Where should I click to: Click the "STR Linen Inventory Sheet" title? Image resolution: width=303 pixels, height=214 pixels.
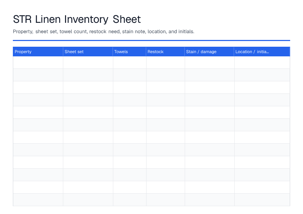coord(77,19)
